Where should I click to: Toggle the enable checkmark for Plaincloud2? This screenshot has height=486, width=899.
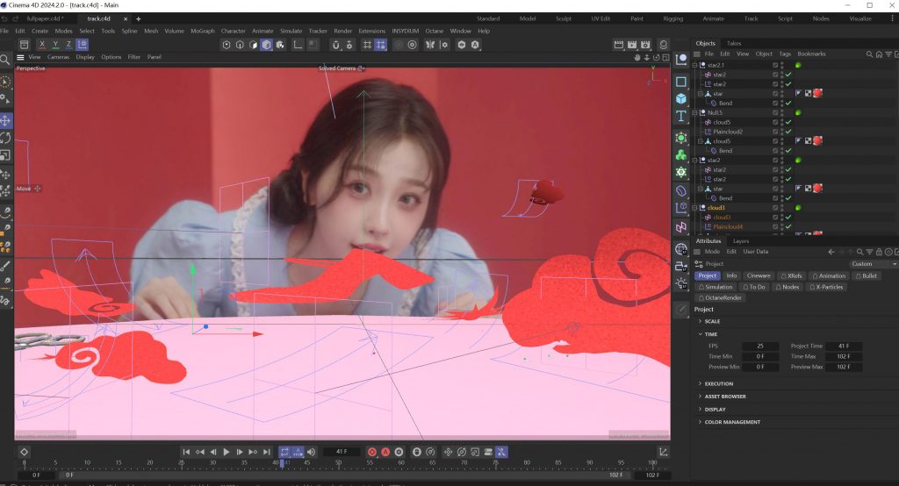tap(788, 132)
